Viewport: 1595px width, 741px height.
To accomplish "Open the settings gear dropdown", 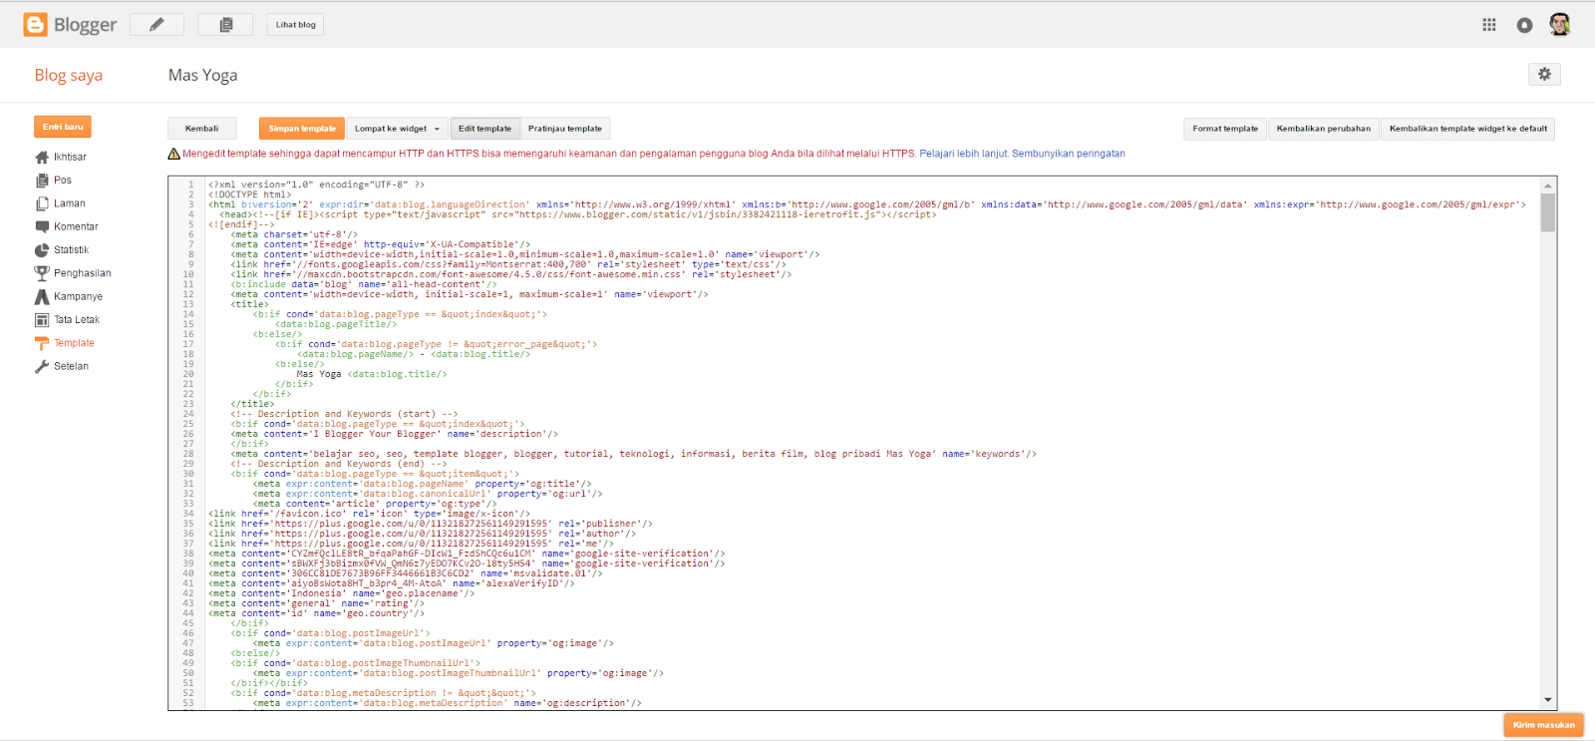I will 1544,74.
